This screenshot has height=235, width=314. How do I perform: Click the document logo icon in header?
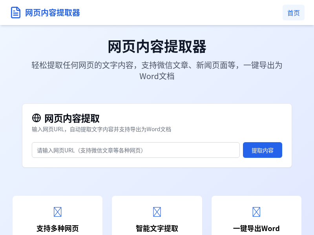16,13
